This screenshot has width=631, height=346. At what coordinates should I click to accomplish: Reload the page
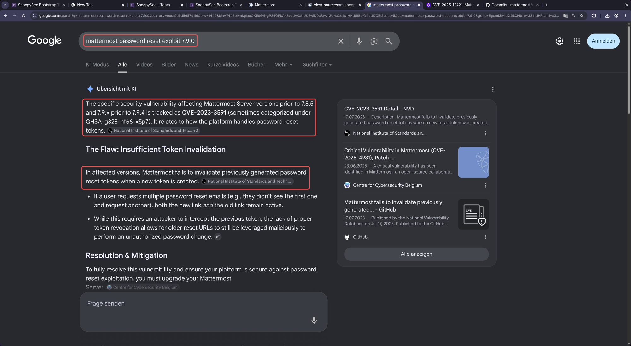[24, 15]
